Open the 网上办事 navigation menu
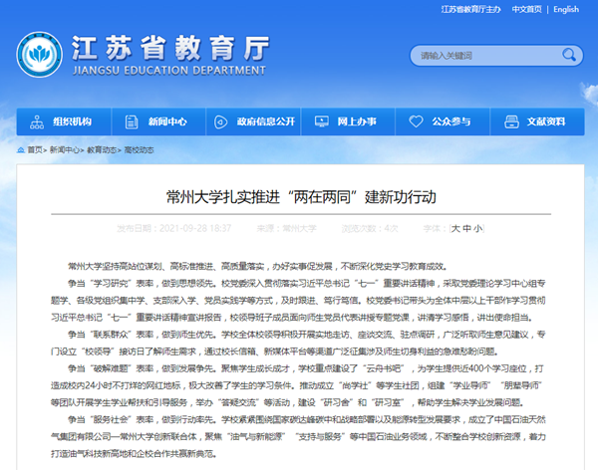Image resolution: width=598 pixels, height=470 pixels. click(x=356, y=121)
